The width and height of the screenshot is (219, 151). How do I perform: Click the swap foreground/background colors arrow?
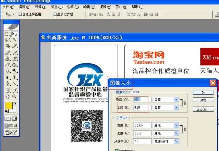15,103
